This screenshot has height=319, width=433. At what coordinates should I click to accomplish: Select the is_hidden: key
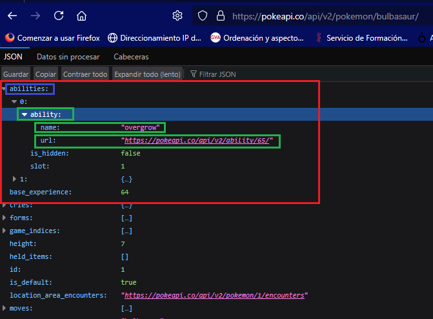click(50, 153)
